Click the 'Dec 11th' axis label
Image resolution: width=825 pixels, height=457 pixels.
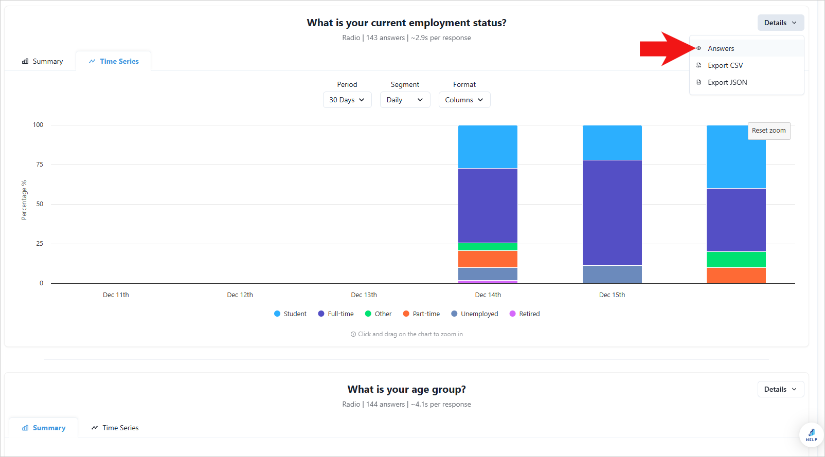click(x=116, y=295)
